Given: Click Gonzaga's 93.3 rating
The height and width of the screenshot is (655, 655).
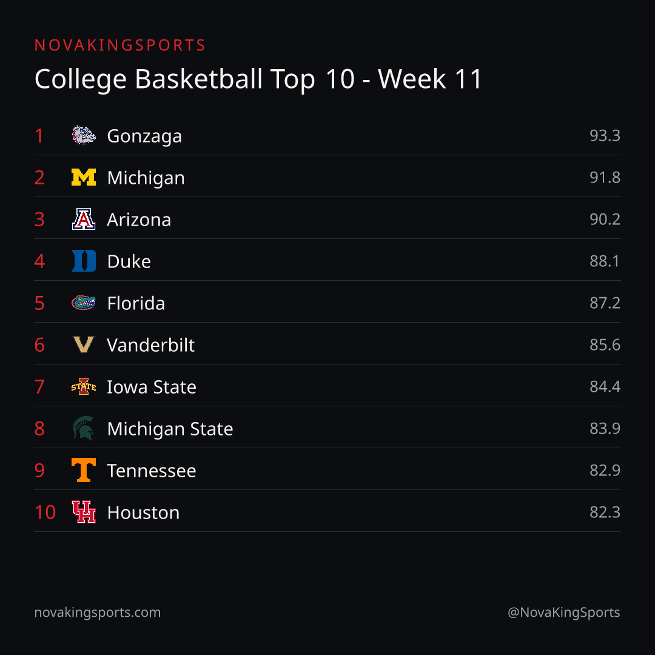Looking at the screenshot, I should 605,135.
